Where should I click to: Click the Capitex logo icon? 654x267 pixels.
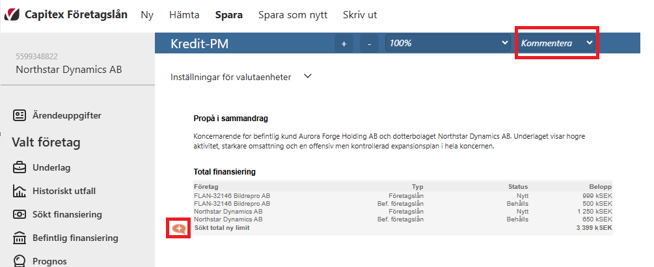(12, 15)
